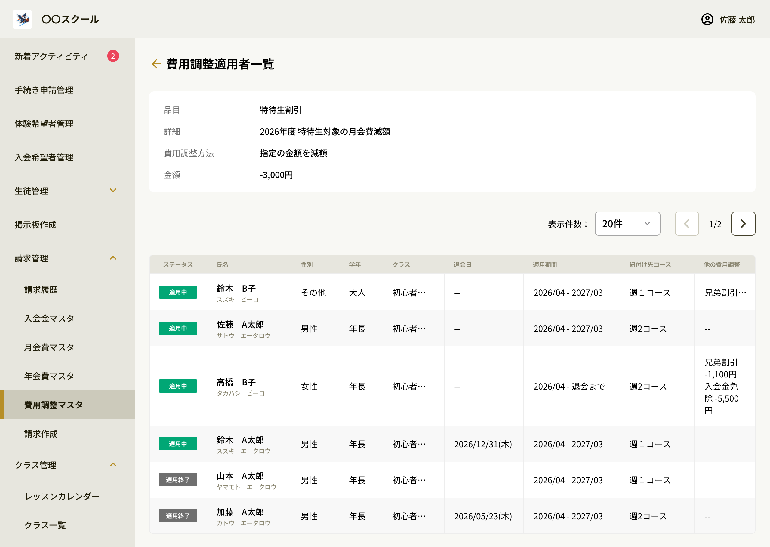Select 請求作成 submenu item
This screenshot has width=770, height=547.
coord(41,434)
